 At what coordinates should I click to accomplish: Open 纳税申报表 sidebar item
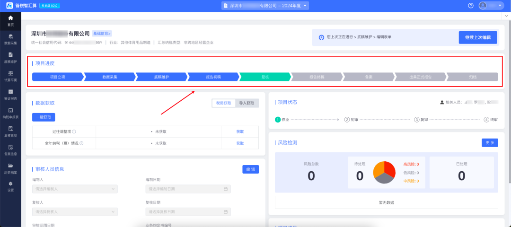[10, 113]
